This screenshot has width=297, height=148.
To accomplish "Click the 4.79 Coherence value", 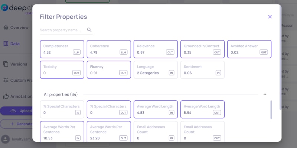I will point(94,52).
